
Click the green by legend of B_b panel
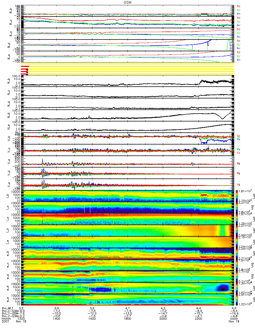click(x=239, y=10)
